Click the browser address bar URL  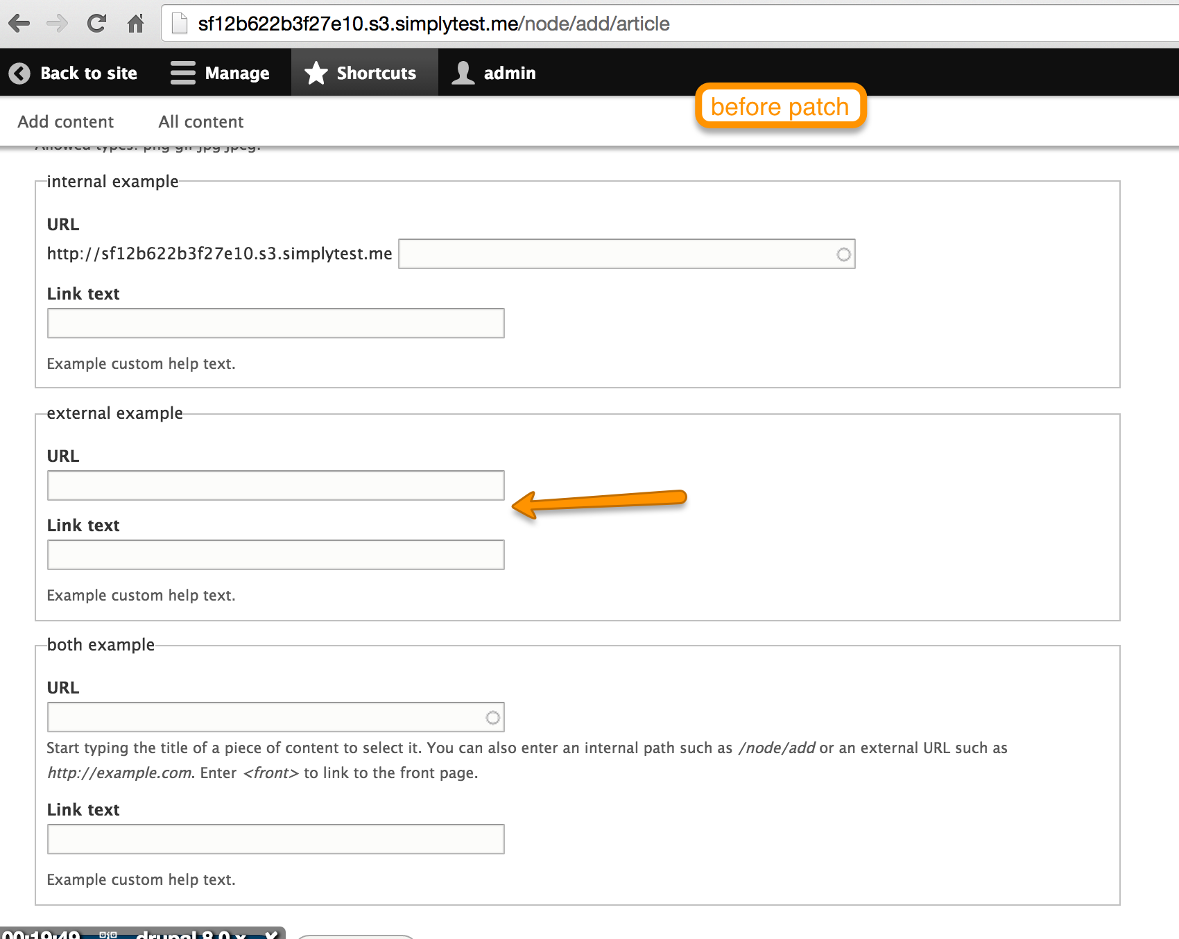click(433, 24)
